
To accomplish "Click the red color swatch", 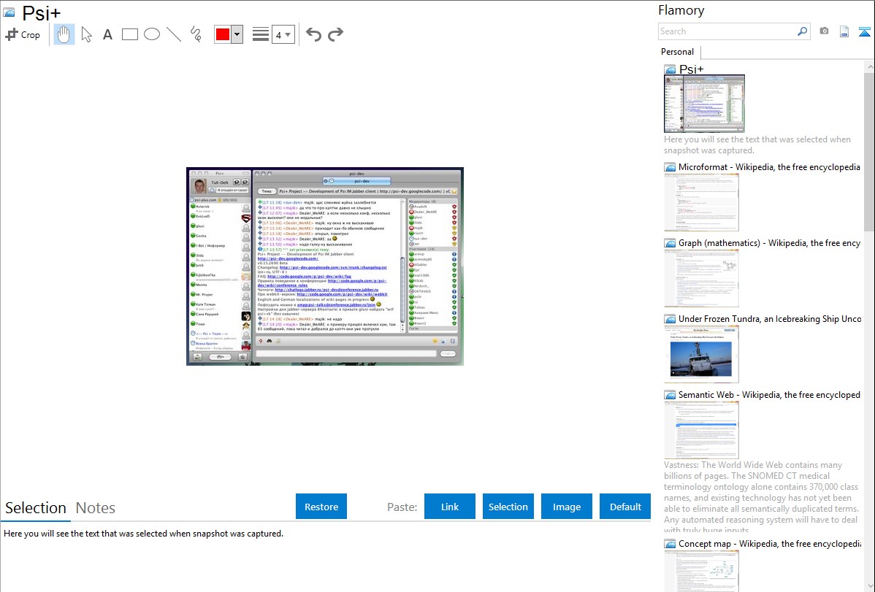I will pyautogui.click(x=223, y=34).
